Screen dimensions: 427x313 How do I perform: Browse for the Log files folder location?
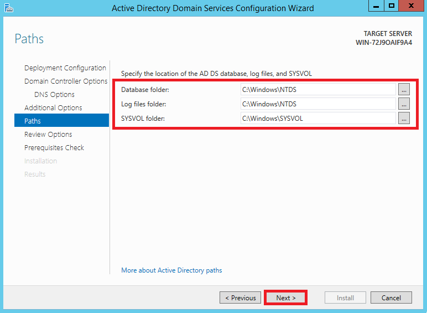coord(404,104)
